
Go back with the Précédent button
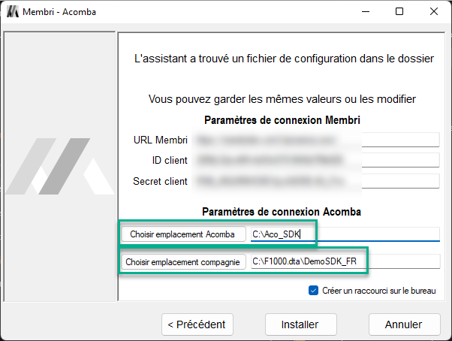coord(197,324)
